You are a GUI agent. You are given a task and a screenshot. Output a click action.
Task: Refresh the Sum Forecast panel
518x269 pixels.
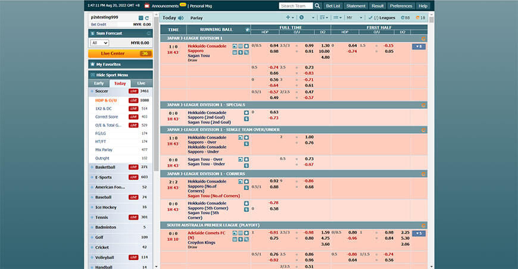pyautogui.click(x=149, y=33)
